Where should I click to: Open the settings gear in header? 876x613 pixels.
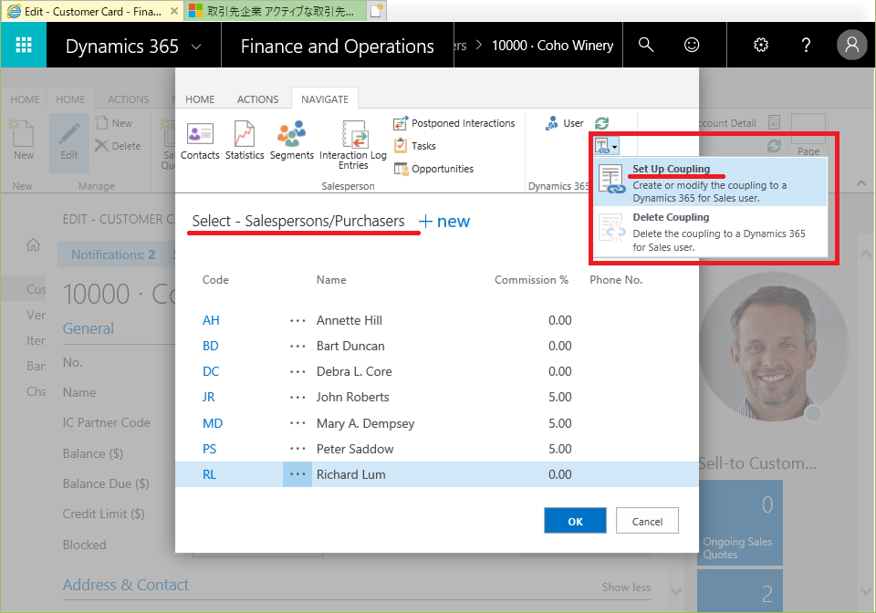coord(761,45)
